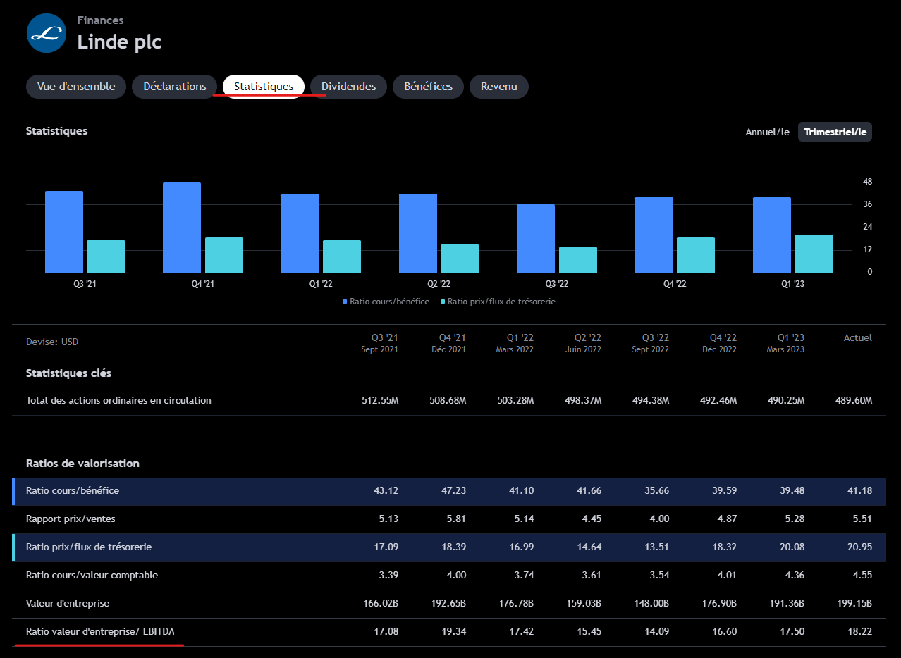
Task: Open the Vue d'ensemble tab
Action: (x=76, y=87)
